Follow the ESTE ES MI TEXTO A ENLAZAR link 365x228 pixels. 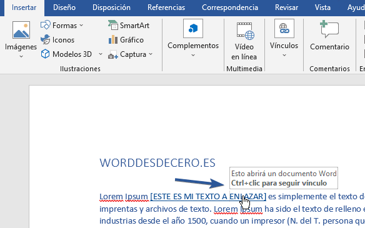click(x=208, y=197)
